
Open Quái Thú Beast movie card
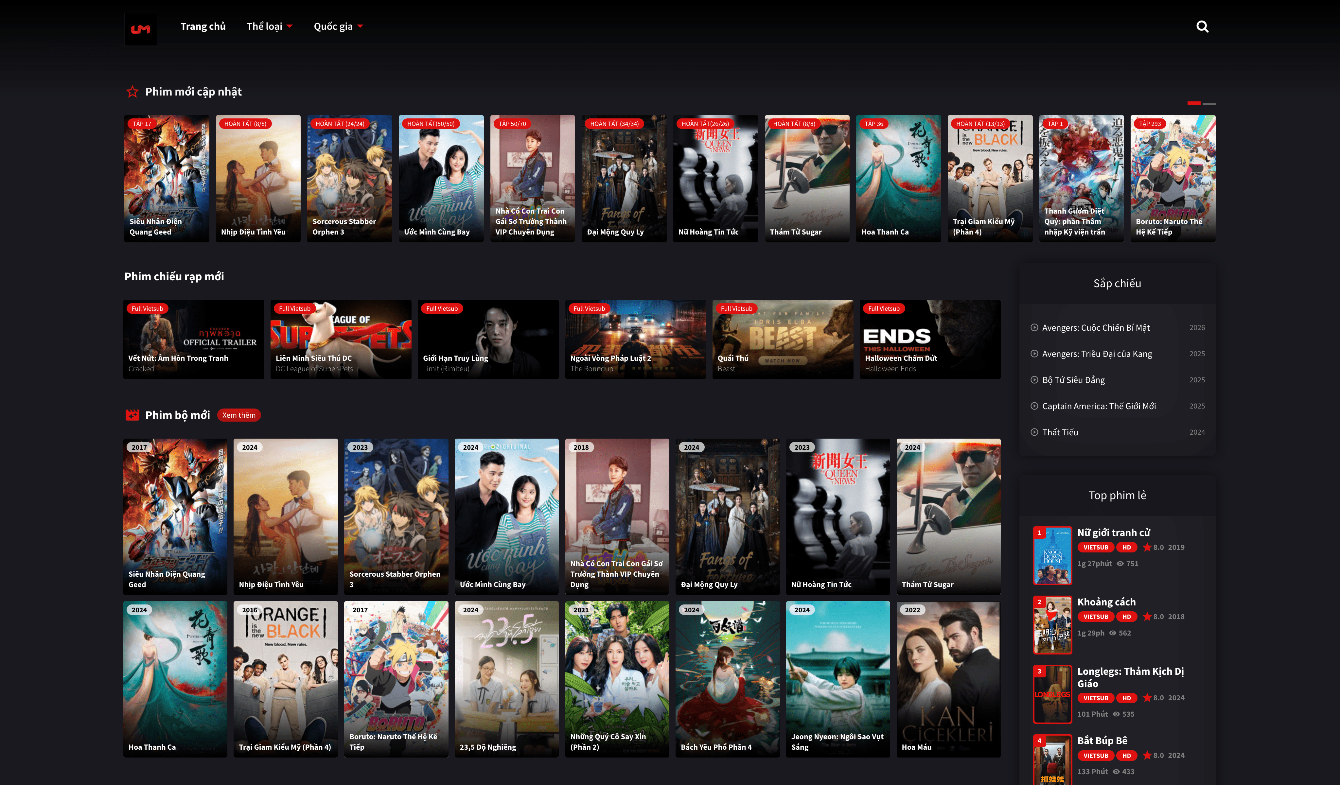[783, 340]
